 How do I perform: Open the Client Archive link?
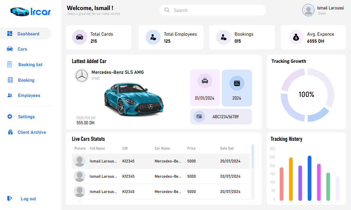click(x=32, y=132)
